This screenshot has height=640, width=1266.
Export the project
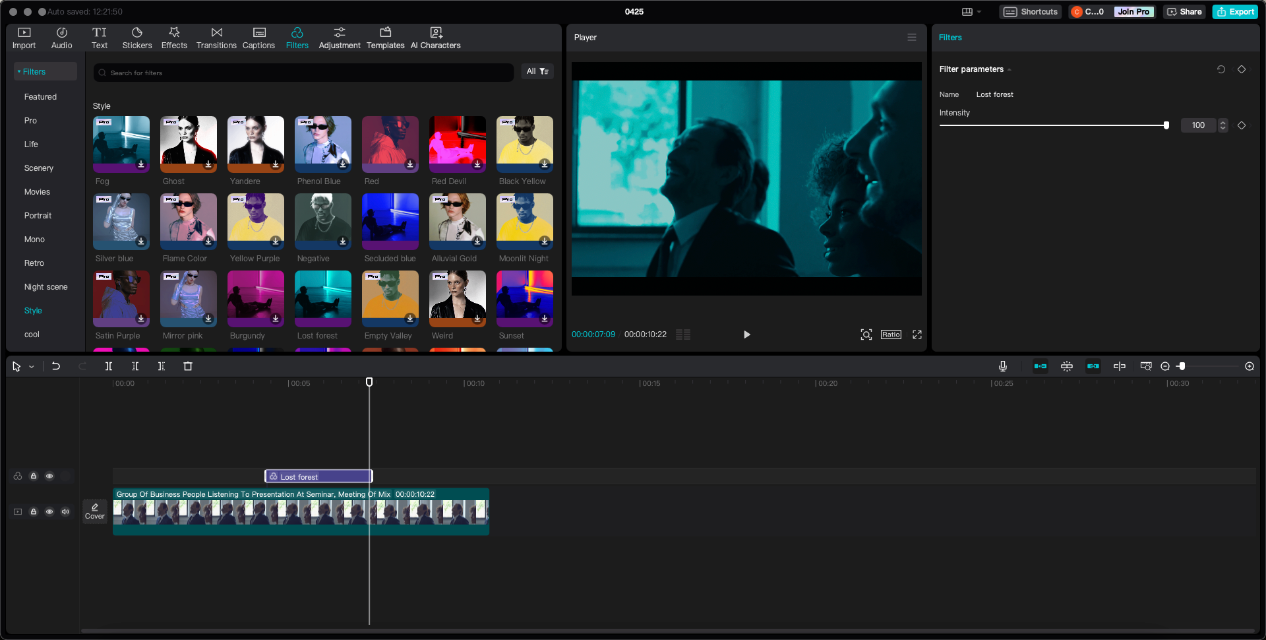point(1235,12)
